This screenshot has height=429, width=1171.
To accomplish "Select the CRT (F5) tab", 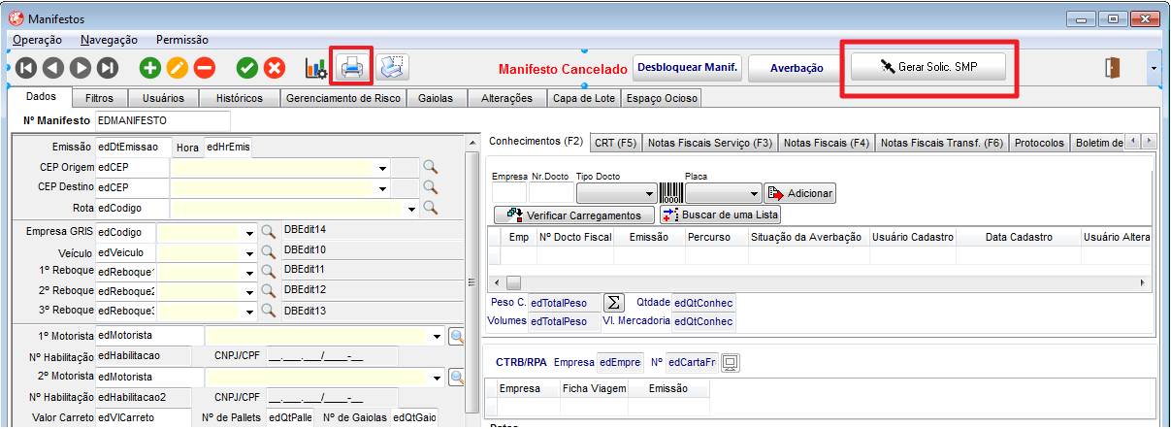I will point(616,143).
